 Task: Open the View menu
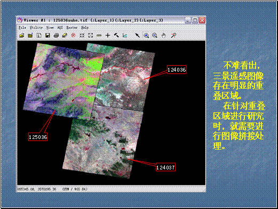pyautogui.click(x=50, y=28)
